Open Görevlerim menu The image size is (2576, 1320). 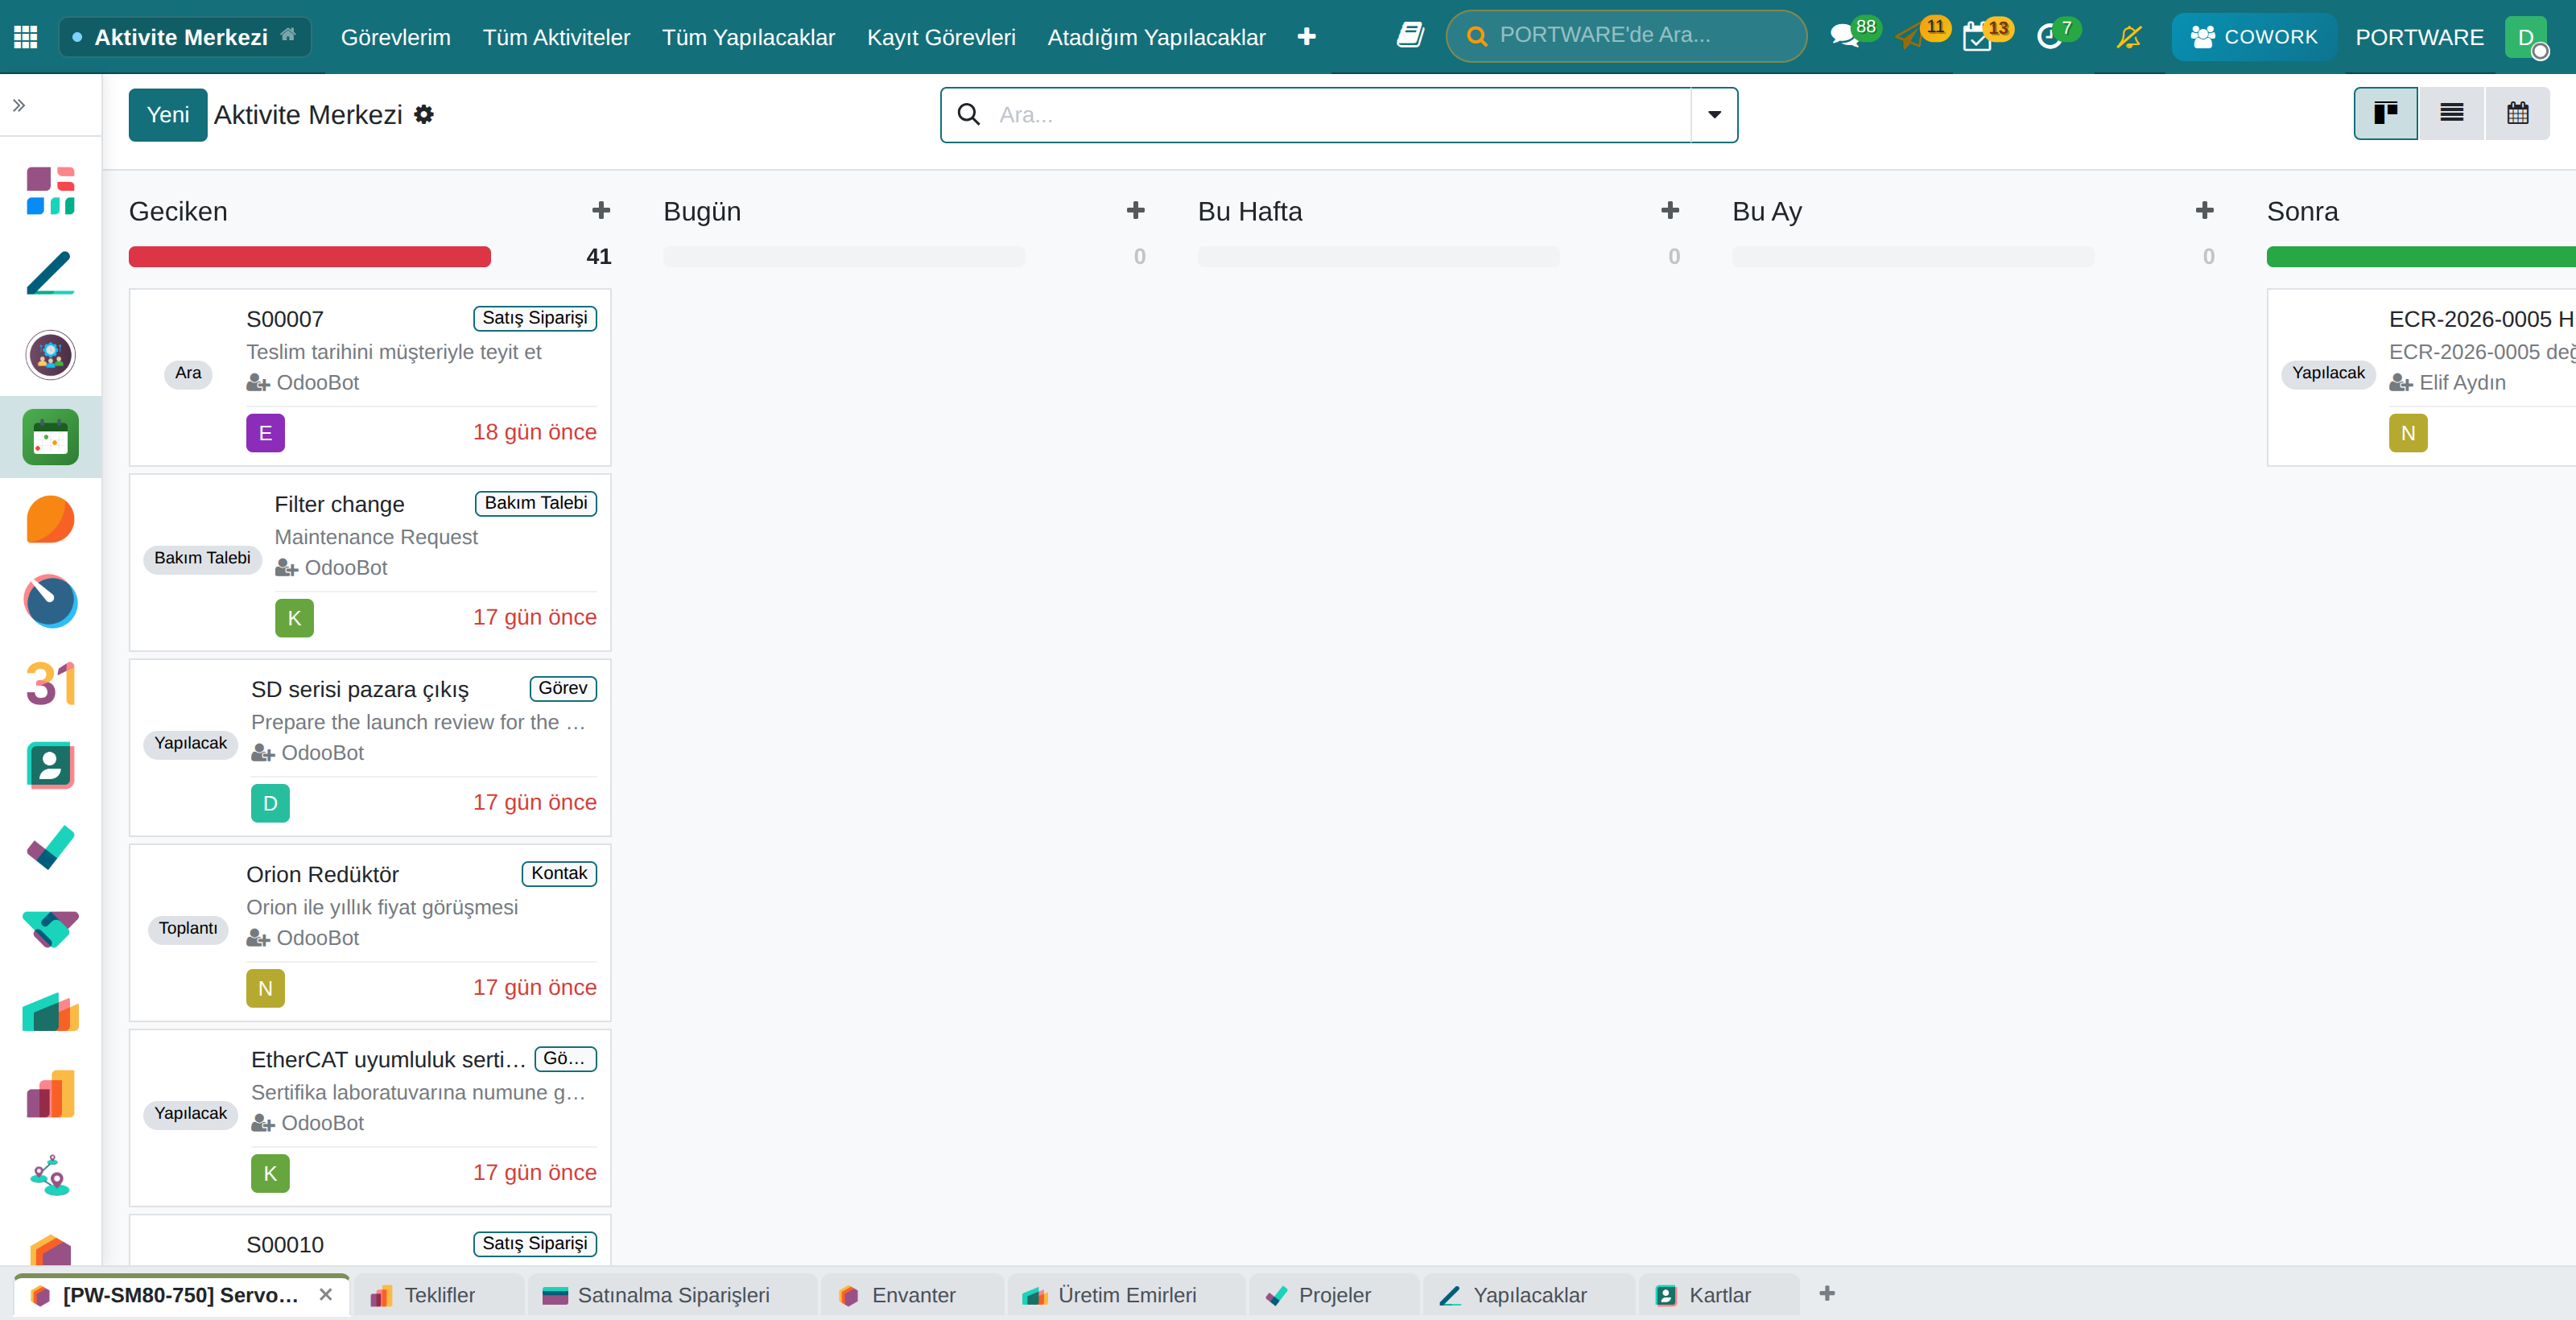[x=396, y=37]
